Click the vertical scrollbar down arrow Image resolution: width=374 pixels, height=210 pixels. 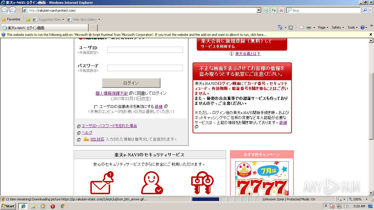[x=371, y=193]
